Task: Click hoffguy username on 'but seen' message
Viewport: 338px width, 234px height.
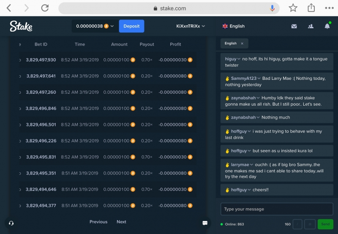Action: click(239, 151)
